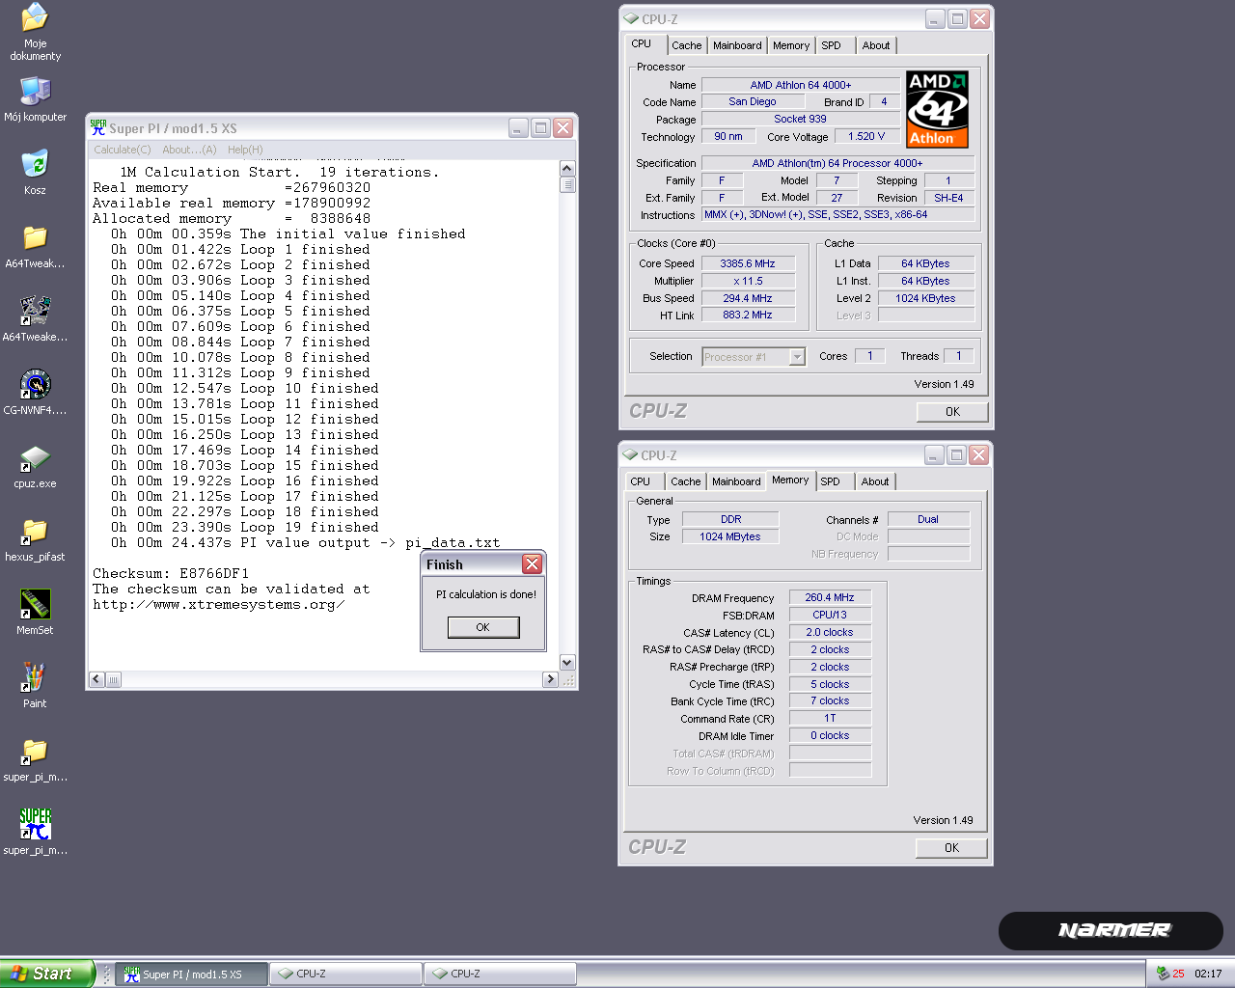Switch to About tab in upper CPU-Z
The width and height of the screenshot is (1235, 988).
876,45
